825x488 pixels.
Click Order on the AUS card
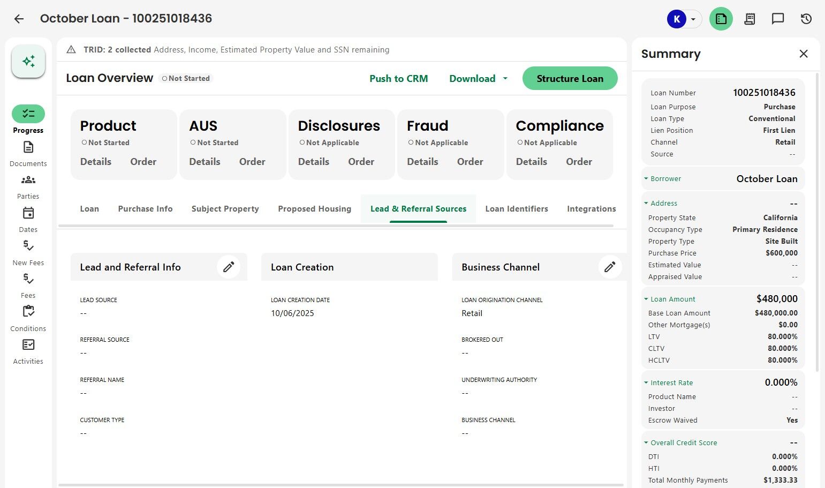click(252, 162)
